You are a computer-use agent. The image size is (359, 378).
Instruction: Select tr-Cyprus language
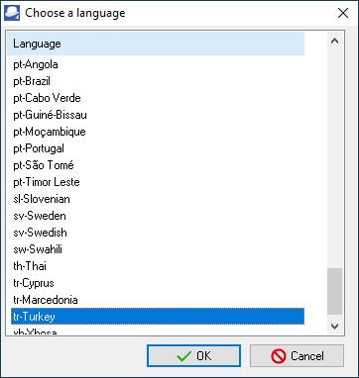(158, 283)
